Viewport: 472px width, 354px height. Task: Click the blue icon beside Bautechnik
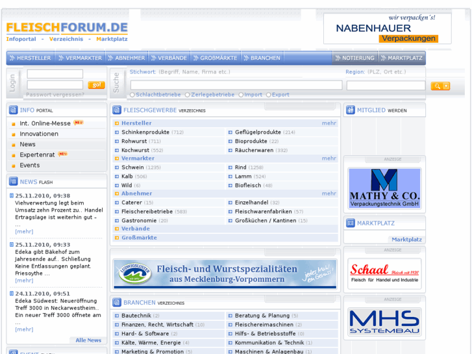pyautogui.click(x=117, y=316)
